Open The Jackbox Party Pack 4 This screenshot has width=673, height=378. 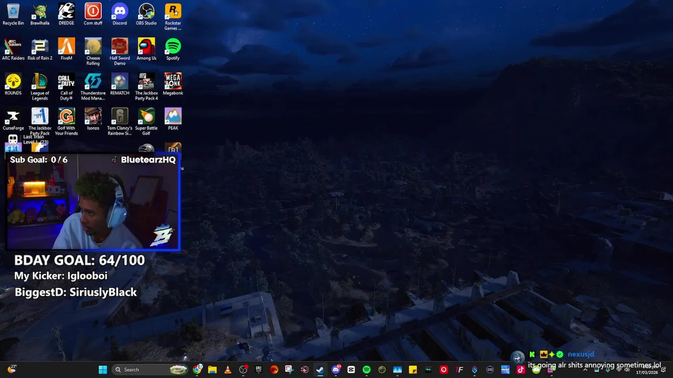(146, 87)
